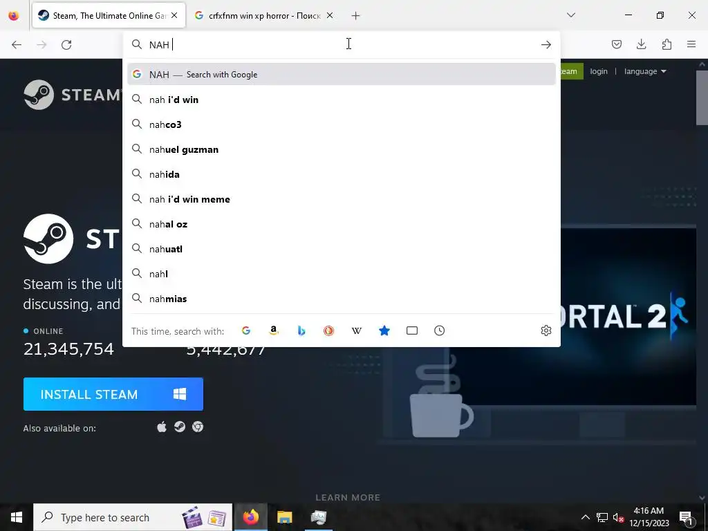Search this time with Google icon

[246, 330]
